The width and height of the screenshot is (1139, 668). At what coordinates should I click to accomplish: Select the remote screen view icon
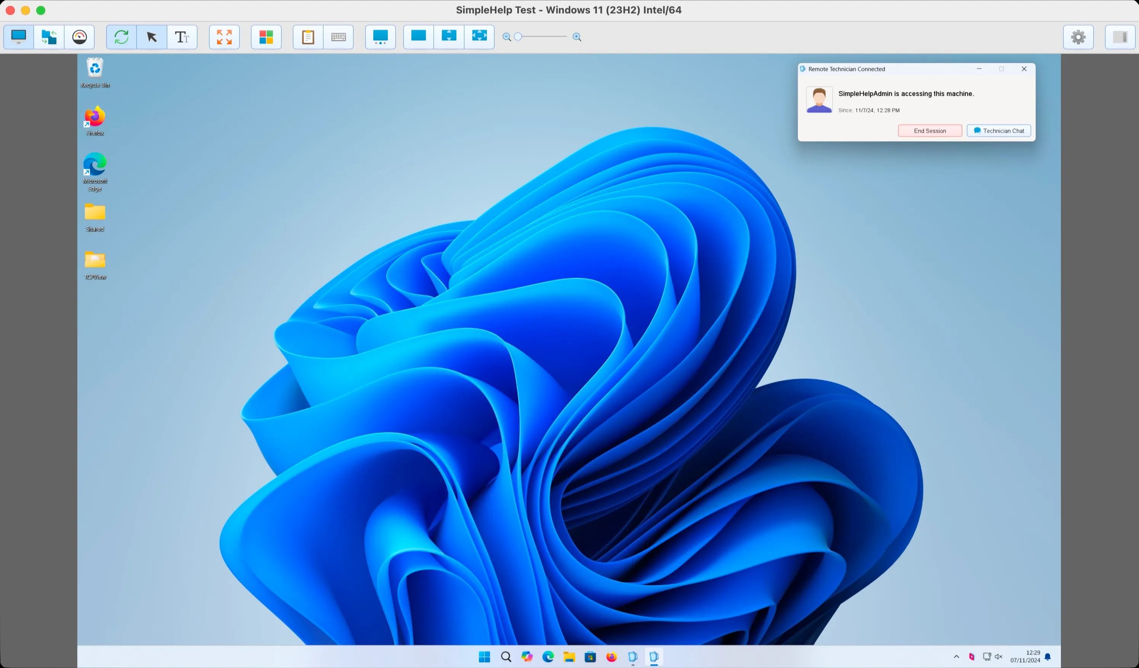[19, 37]
